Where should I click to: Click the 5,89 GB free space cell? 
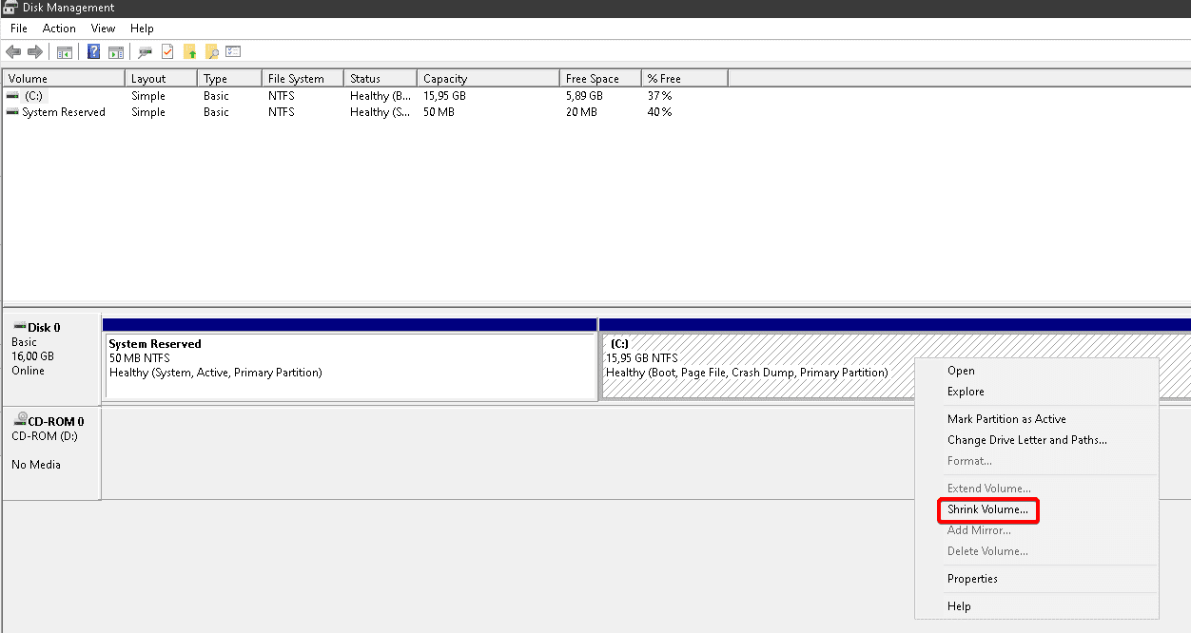[584, 96]
